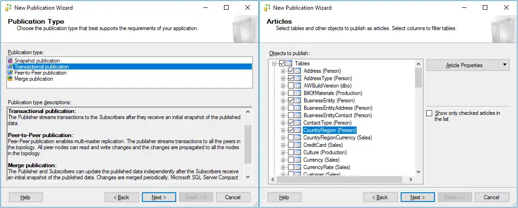Screen dimensions: 518x208
Task: Click Help in Articles window
Action: point(284,197)
